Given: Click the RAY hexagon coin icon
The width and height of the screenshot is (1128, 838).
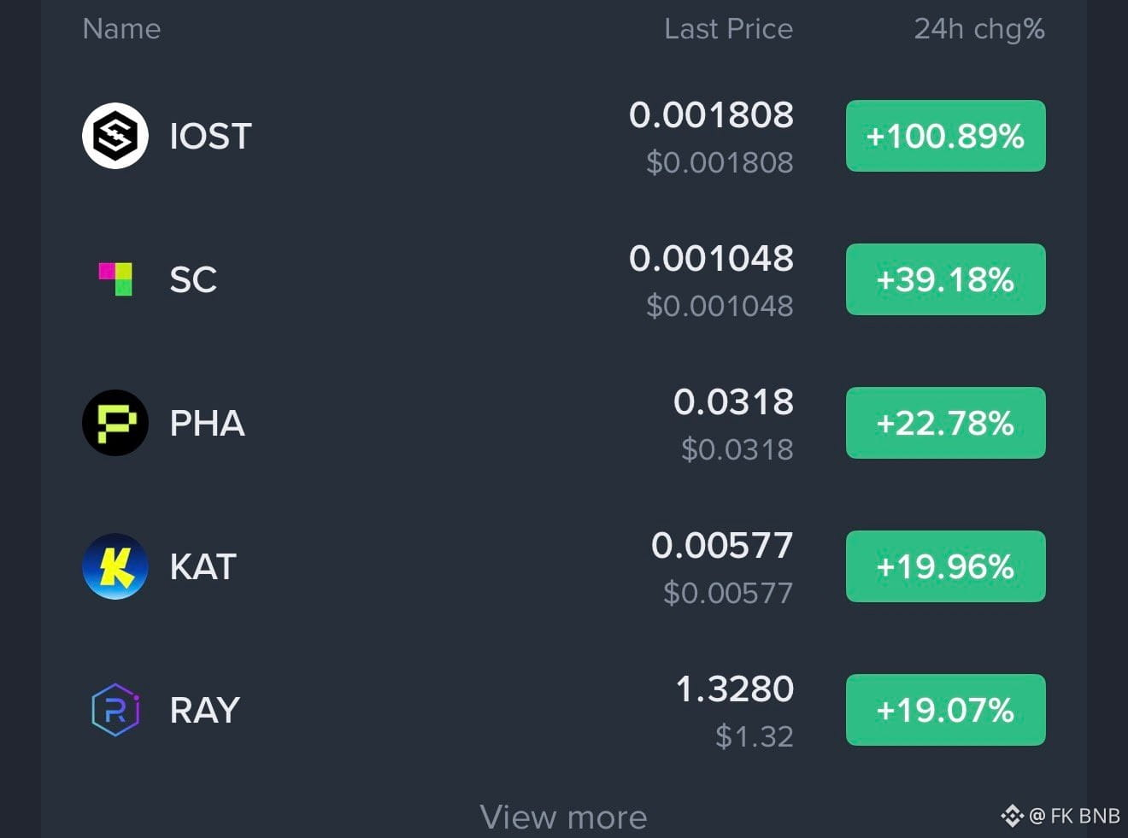Looking at the screenshot, I should (115, 710).
